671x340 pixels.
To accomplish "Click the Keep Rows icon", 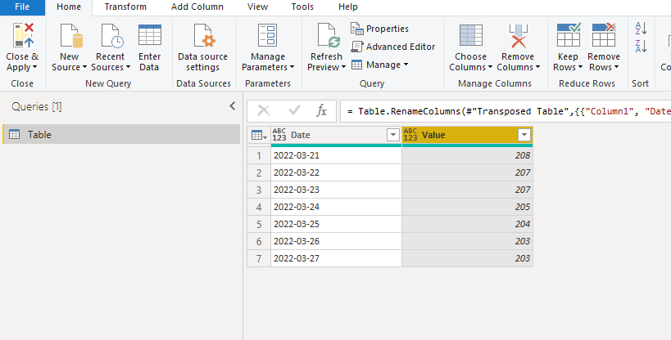I will [569, 34].
